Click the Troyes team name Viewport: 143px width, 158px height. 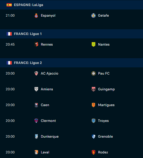click(103, 121)
